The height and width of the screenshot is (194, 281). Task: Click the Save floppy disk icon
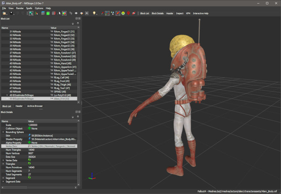tap(11, 13)
